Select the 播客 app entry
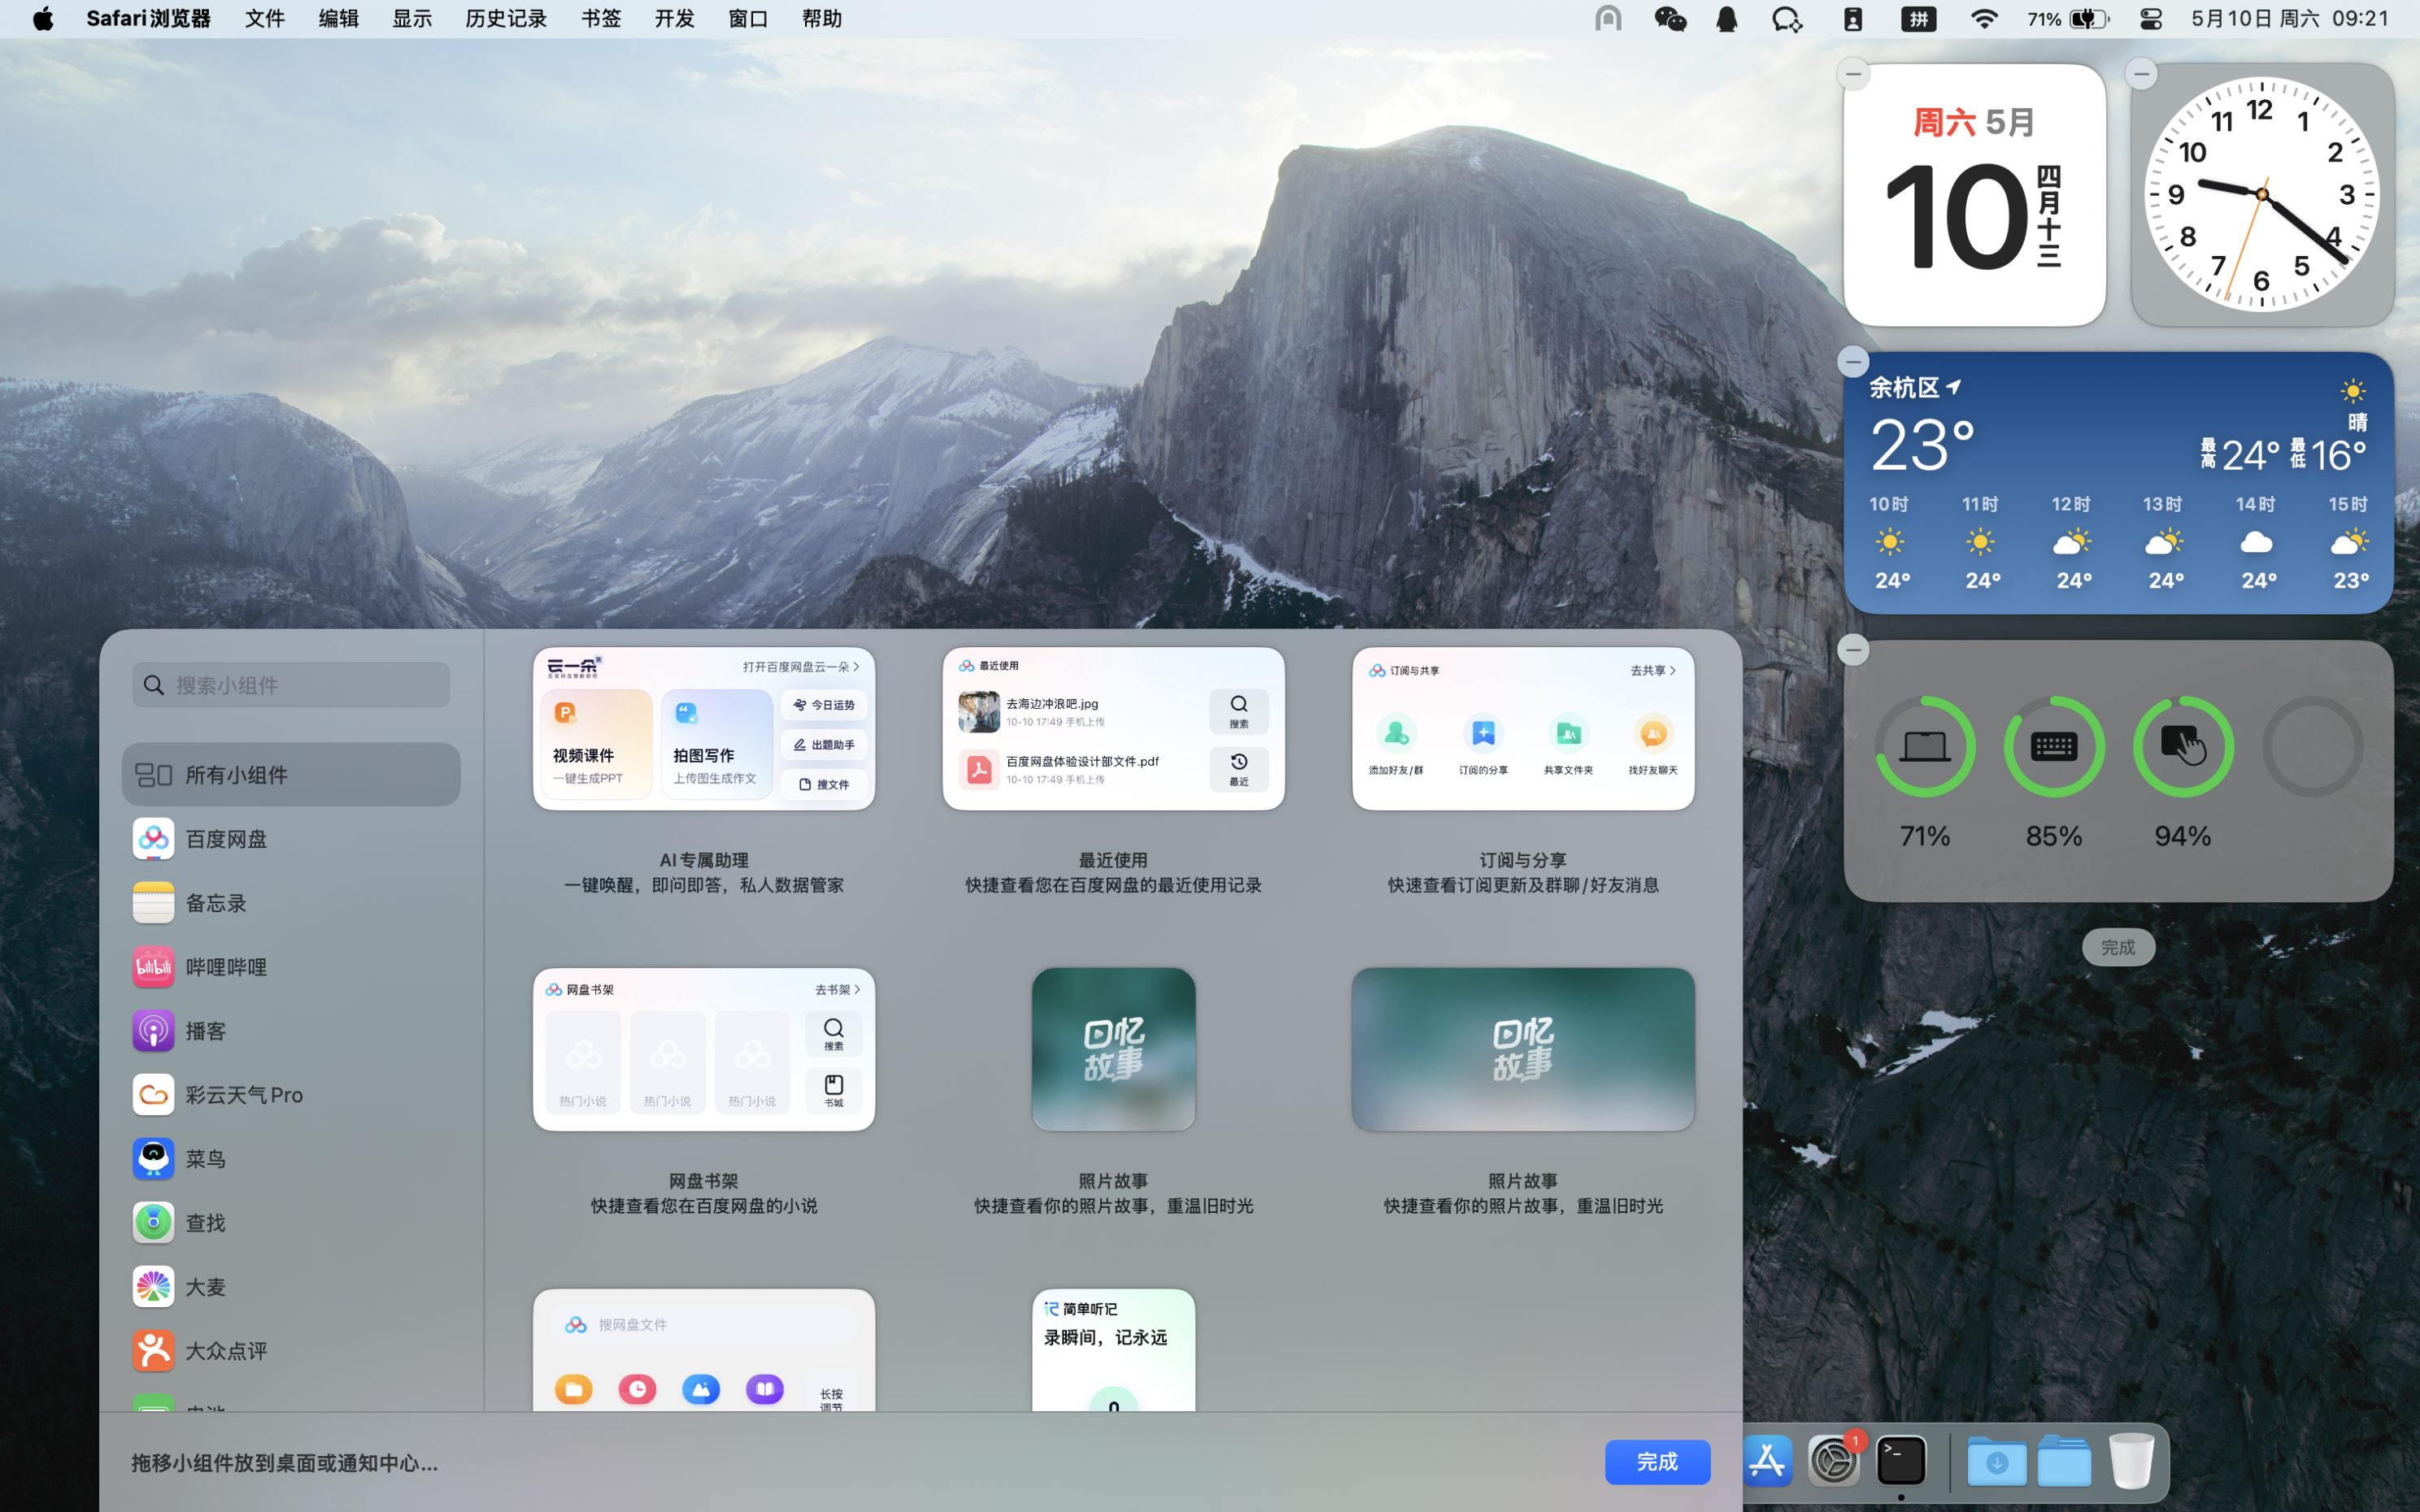The width and height of the screenshot is (2420, 1512). (205, 1031)
